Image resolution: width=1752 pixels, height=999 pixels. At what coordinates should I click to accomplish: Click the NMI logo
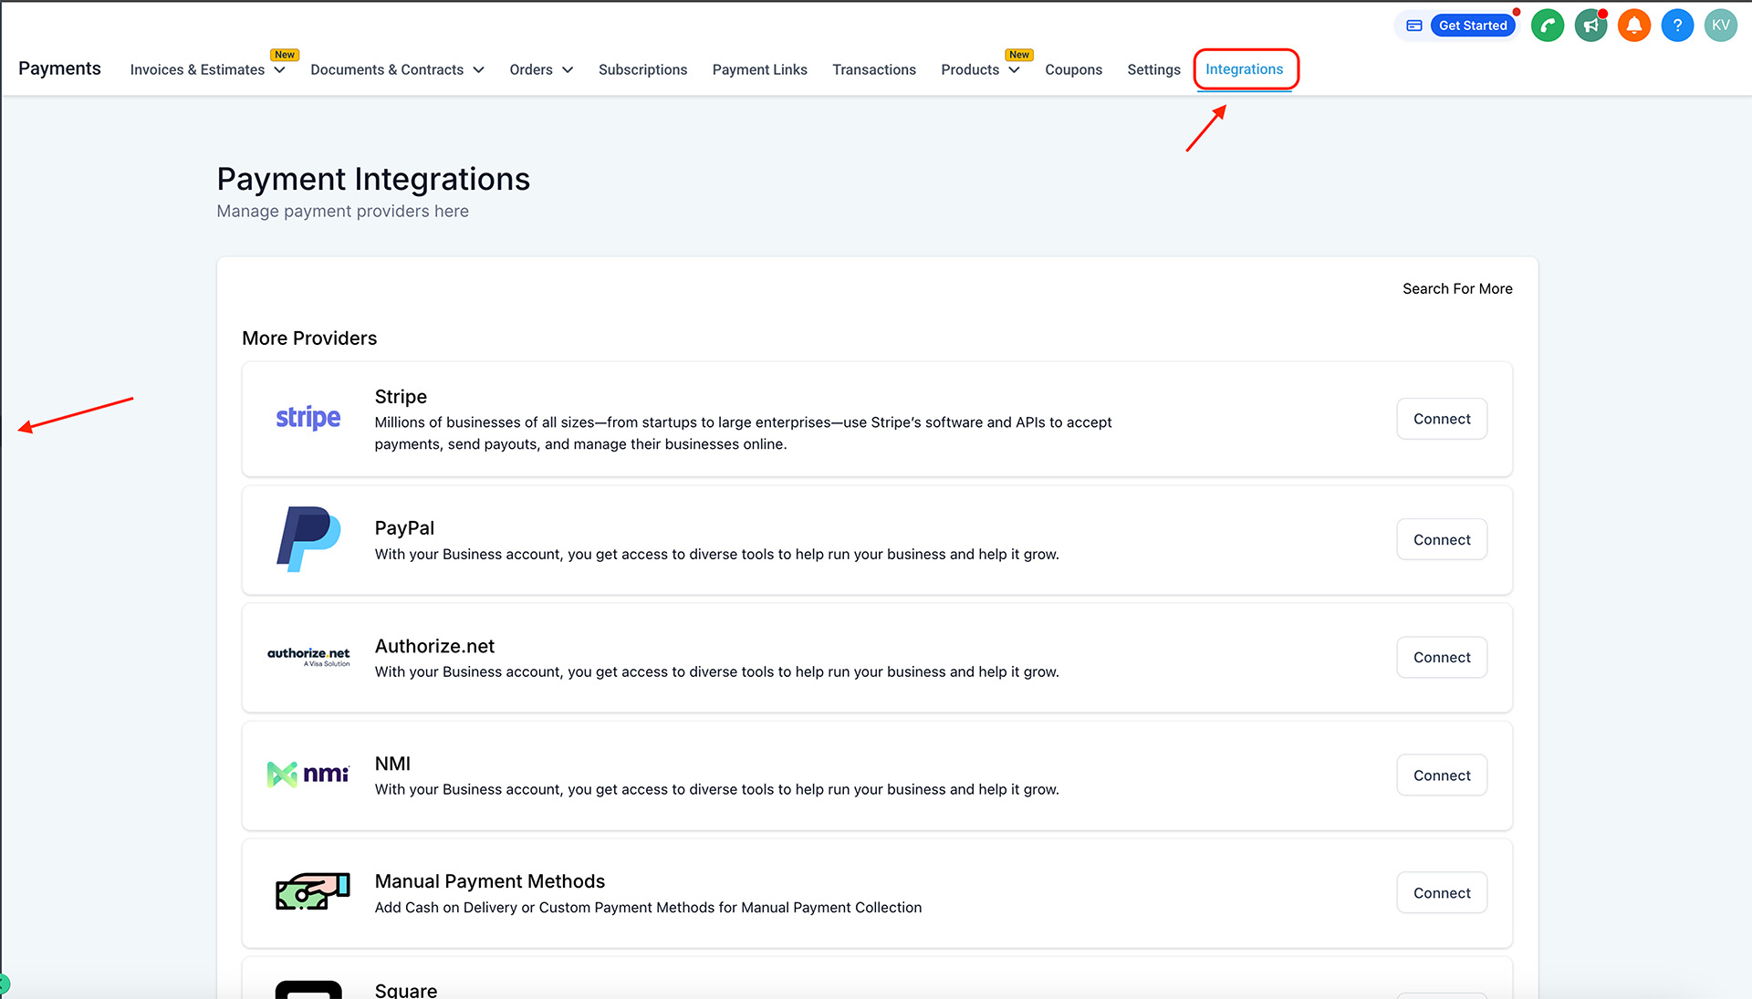point(308,775)
